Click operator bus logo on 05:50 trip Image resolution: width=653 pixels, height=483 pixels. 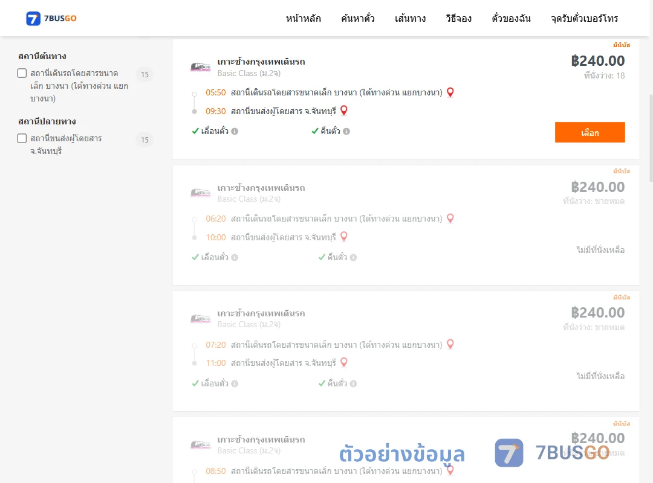coord(201,66)
